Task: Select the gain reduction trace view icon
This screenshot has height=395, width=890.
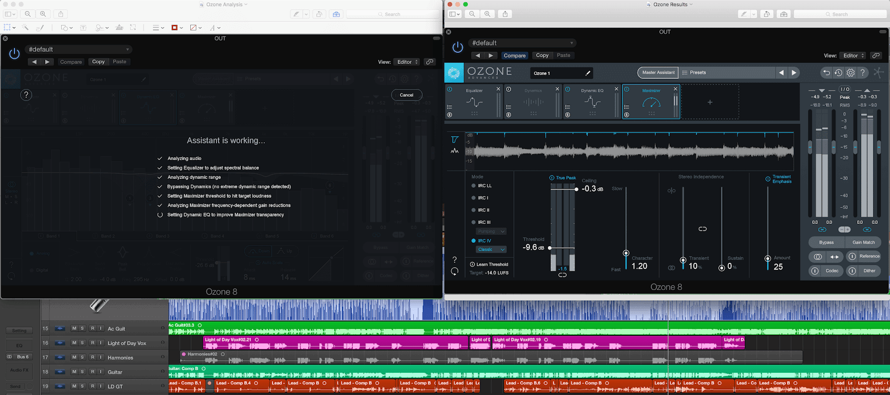Action: click(x=454, y=139)
